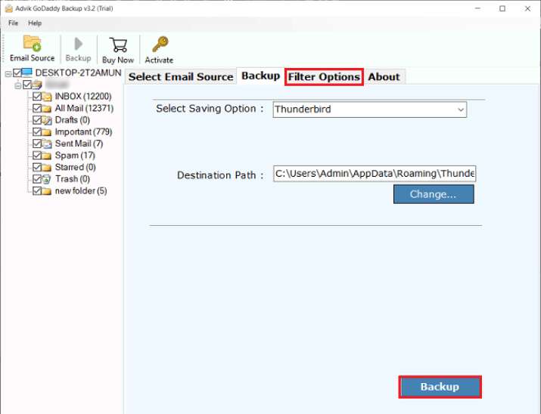541x414 pixels.
Task: Click the DESKTOP-2T2AMUN computer icon
Action: pyautogui.click(x=27, y=73)
